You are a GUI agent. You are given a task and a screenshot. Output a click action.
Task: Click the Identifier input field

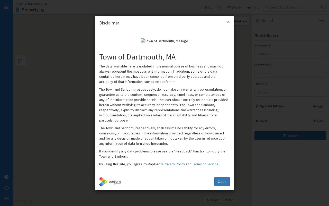click(x=290, y=73)
